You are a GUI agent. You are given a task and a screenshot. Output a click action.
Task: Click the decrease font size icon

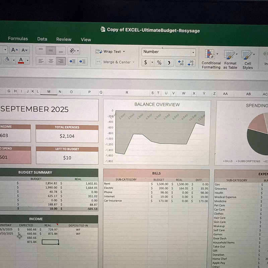click(24, 50)
